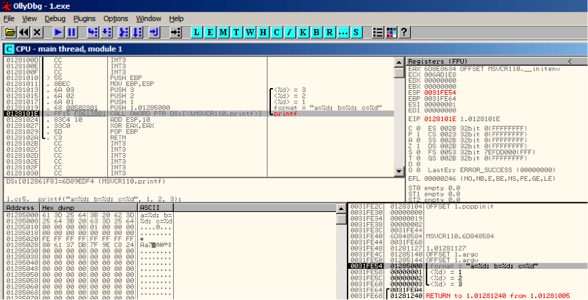Click the help question mark icon
Image resolution: width=588 pixels, height=300 pixels.
tap(404, 33)
